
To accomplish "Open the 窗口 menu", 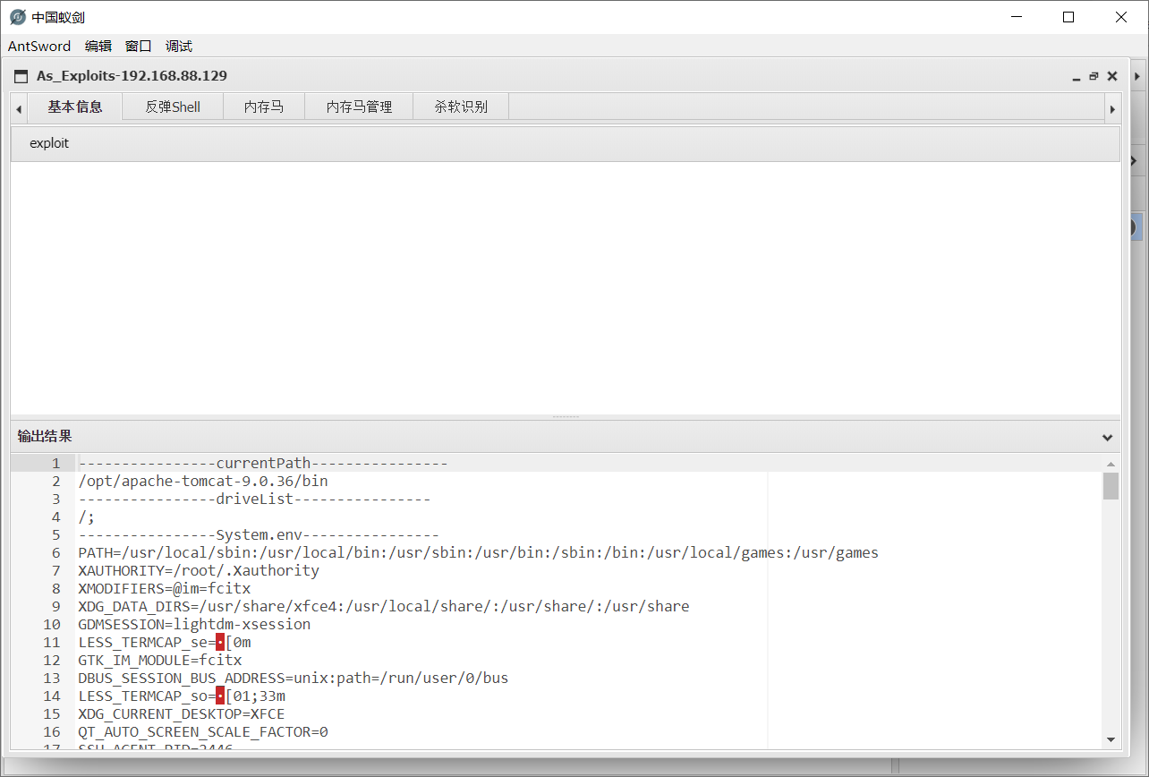I will 139,47.
